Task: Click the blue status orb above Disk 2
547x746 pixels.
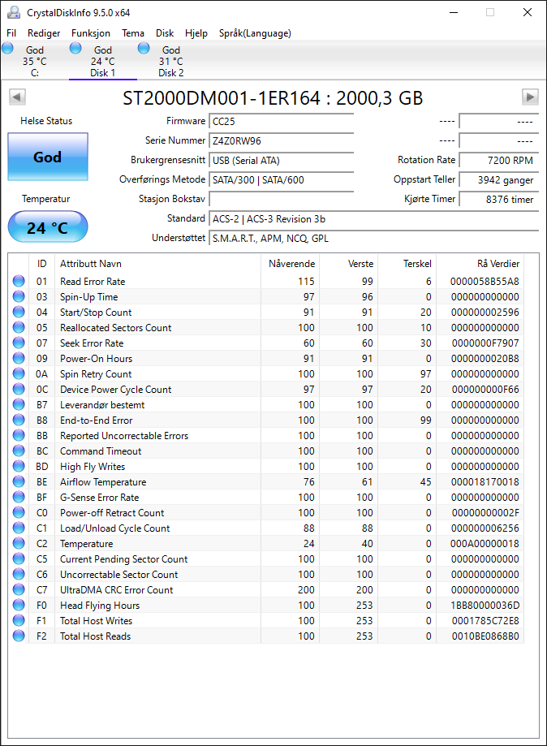Action: click(144, 48)
